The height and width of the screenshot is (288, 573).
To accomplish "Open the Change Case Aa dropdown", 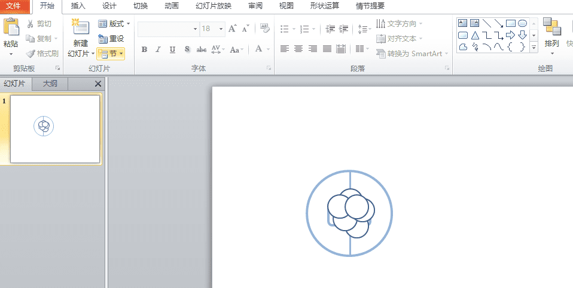I will click(237, 49).
